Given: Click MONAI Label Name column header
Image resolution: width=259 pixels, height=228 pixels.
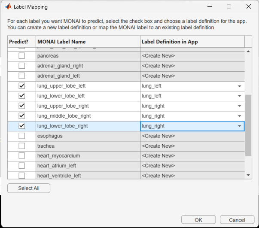Looking at the screenshot, I should (x=88, y=42).
